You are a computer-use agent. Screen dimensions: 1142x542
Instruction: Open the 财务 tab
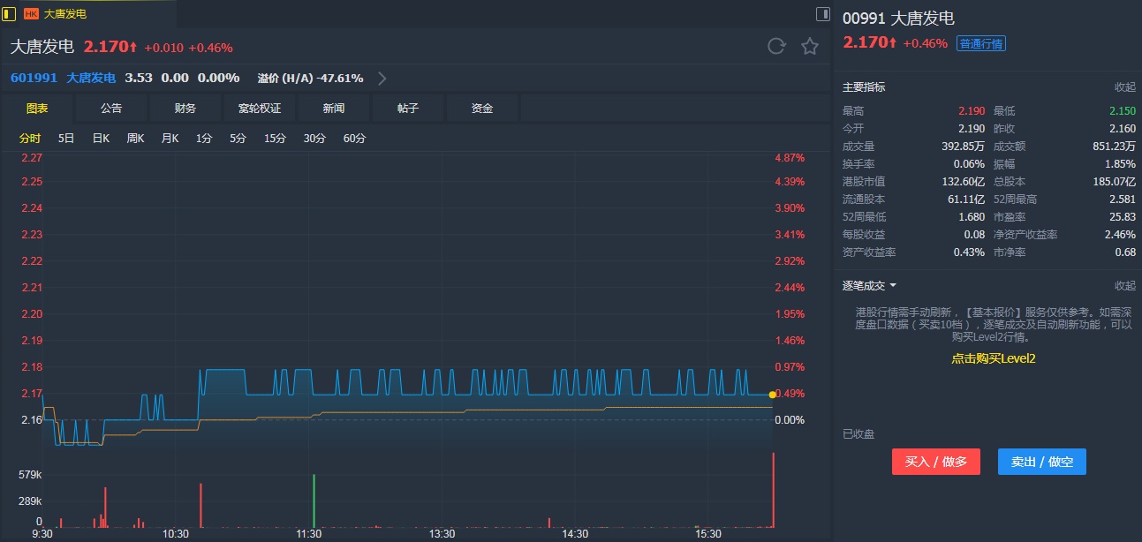tap(185, 109)
